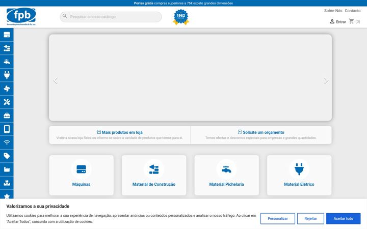The height and width of the screenshot is (229, 367).
Task: Select the wifi signal sidebar icon
Action: [x=7, y=142]
